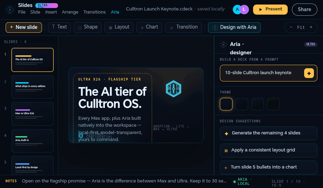Open collaborator avatar A
Viewport: 323px width, 188px height.
[237, 9]
